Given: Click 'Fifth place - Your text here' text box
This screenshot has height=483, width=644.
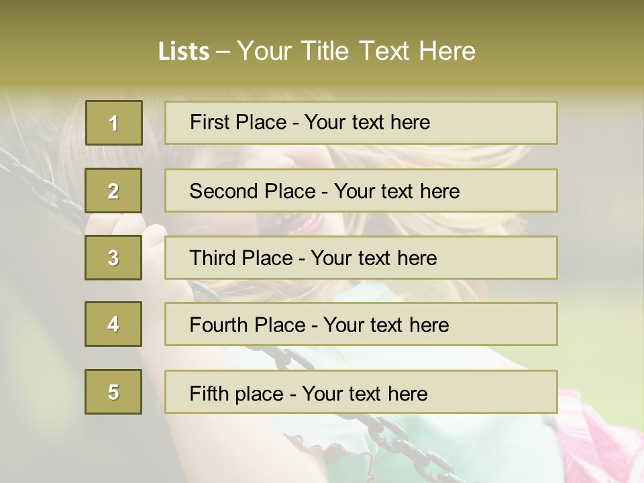Looking at the screenshot, I should click(361, 392).
